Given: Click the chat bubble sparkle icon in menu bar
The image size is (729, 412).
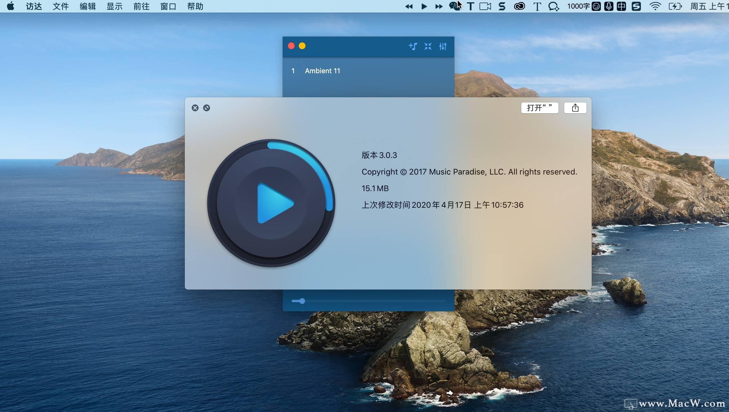Looking at the screenshot, I should [554, 6].
